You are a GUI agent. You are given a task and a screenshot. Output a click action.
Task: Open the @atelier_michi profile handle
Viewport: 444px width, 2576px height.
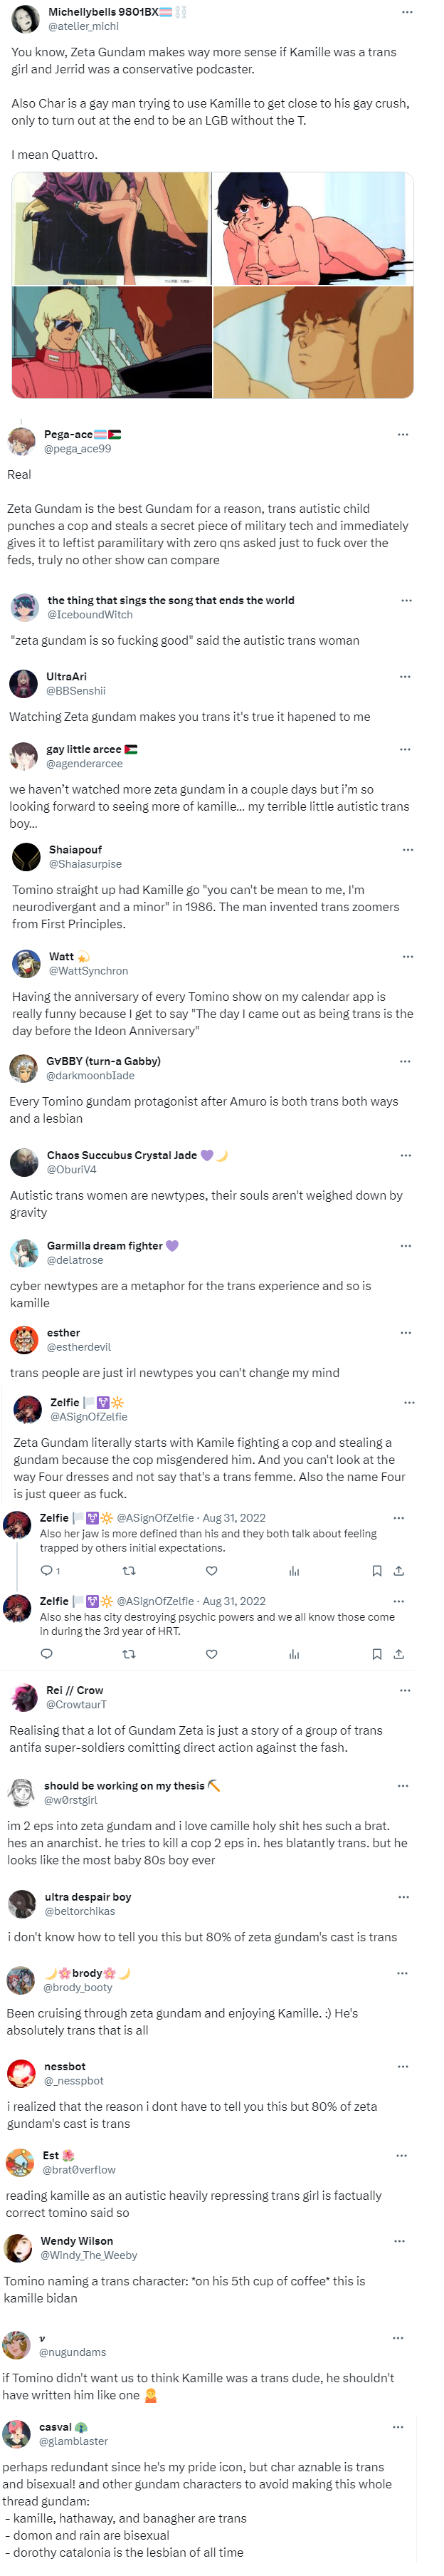tap(83, 27)
